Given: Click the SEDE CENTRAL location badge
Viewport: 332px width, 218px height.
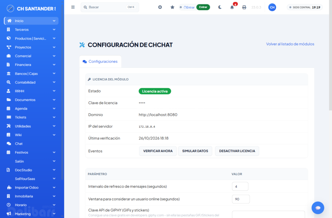Looking at the screenshot, I should click(305, 7).
